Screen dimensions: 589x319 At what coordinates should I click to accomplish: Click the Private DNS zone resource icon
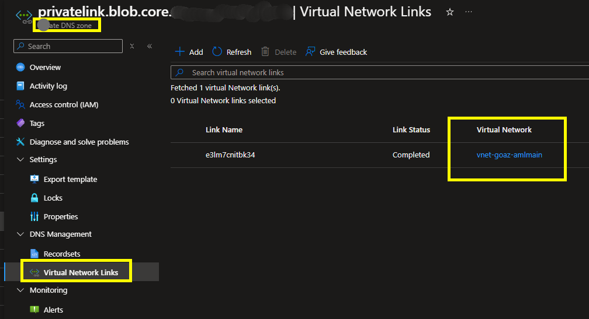click(24, 16)
